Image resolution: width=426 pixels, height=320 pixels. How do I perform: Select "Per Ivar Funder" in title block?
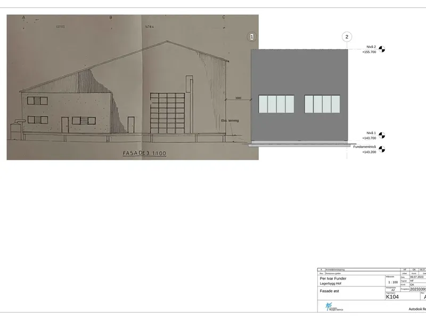click(x=333, y=278)
